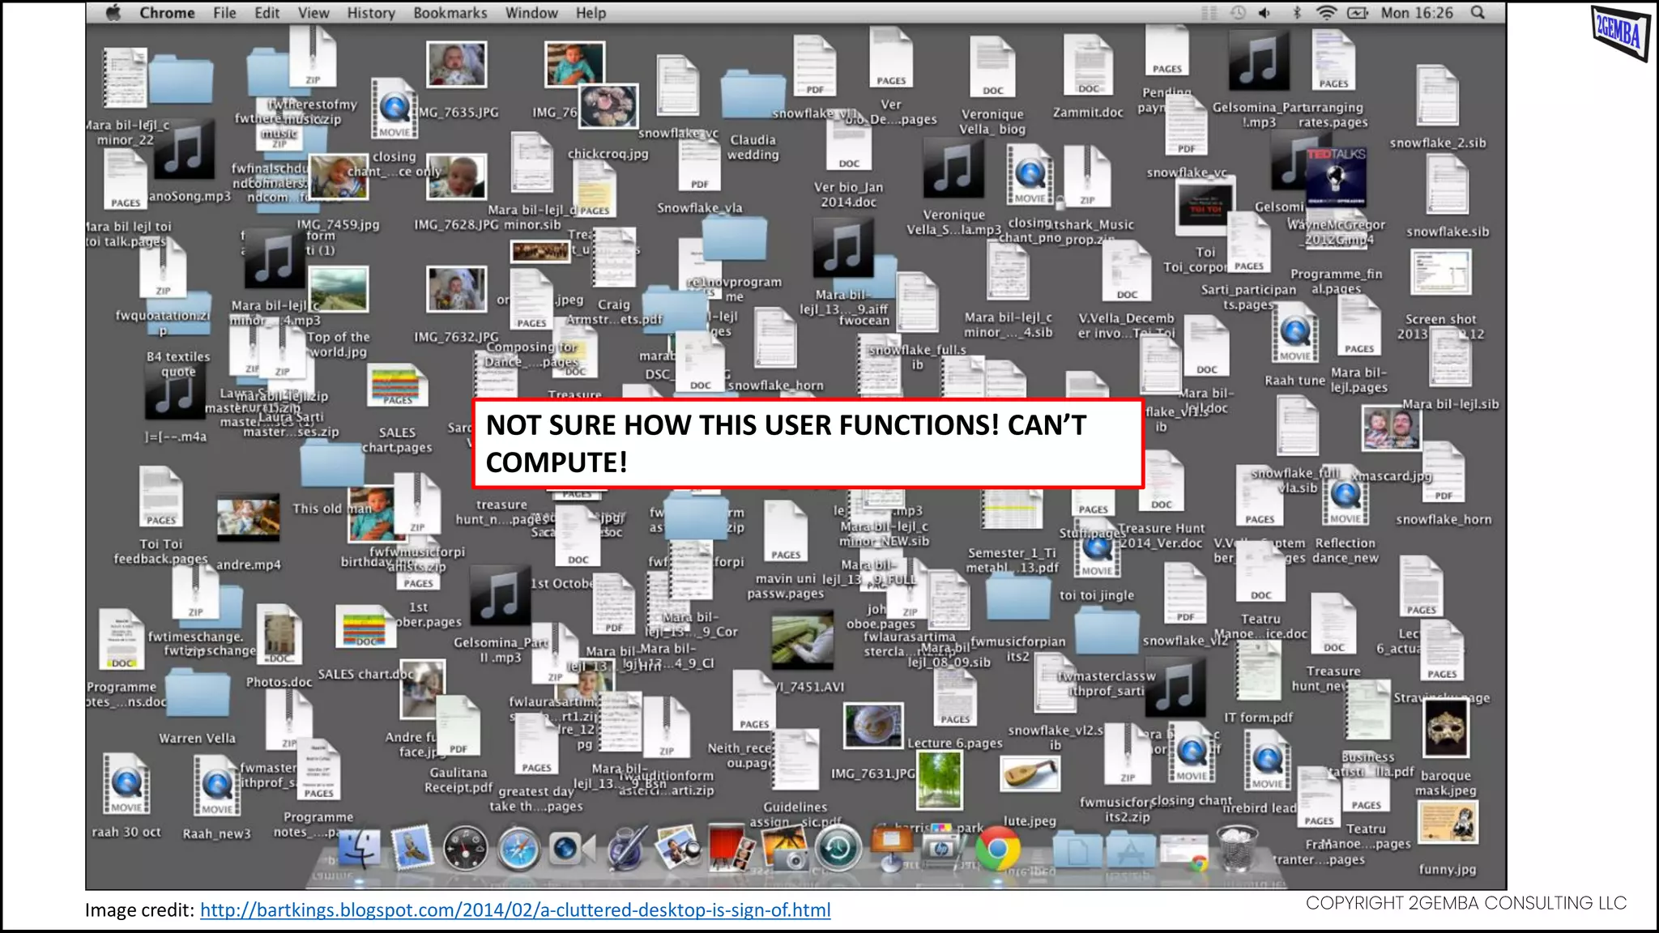The image size is (1659, 933).
Task: Open the Spotlight search icon
Action: coord(1478,13)
